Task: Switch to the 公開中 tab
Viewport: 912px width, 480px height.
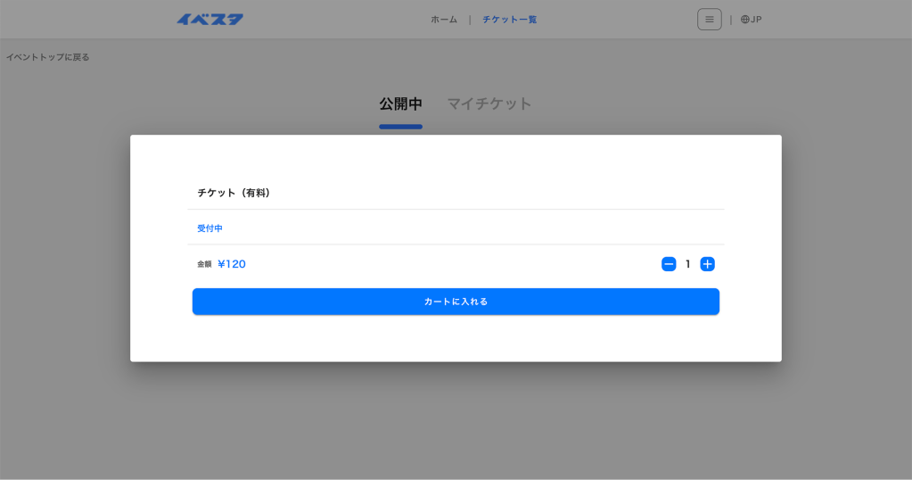Action: (400, 104)
